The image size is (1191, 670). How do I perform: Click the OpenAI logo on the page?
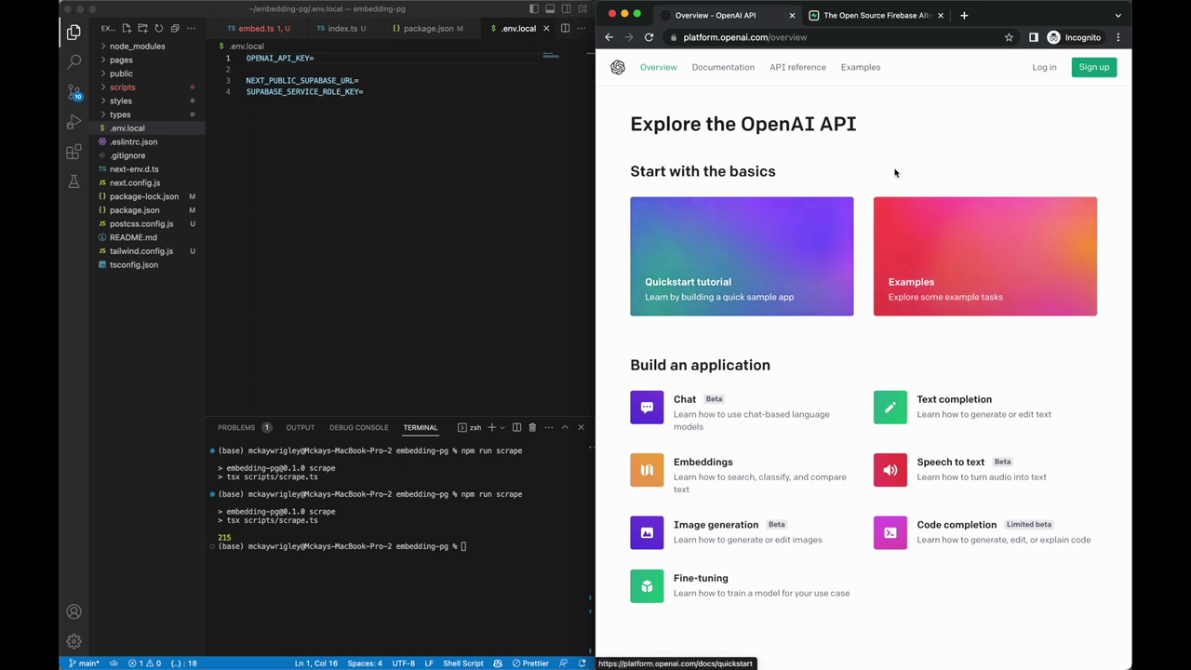pos(618,67)
